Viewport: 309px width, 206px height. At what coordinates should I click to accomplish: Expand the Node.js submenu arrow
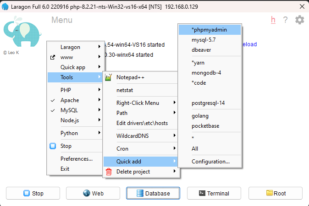[99, 120]
